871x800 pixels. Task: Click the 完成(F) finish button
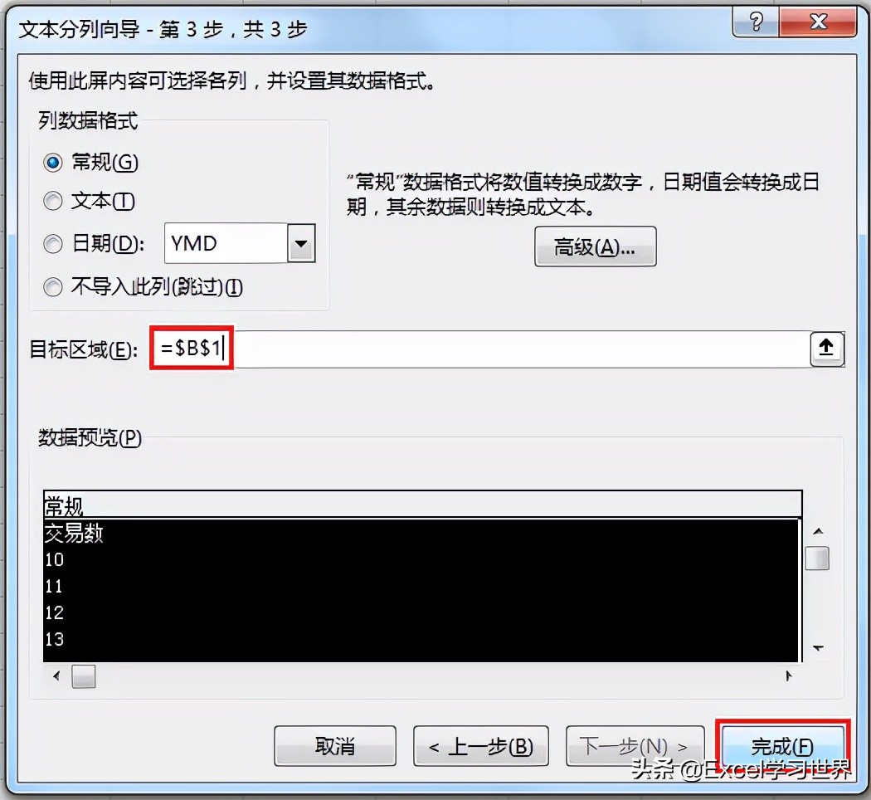(x=783, y=746)
